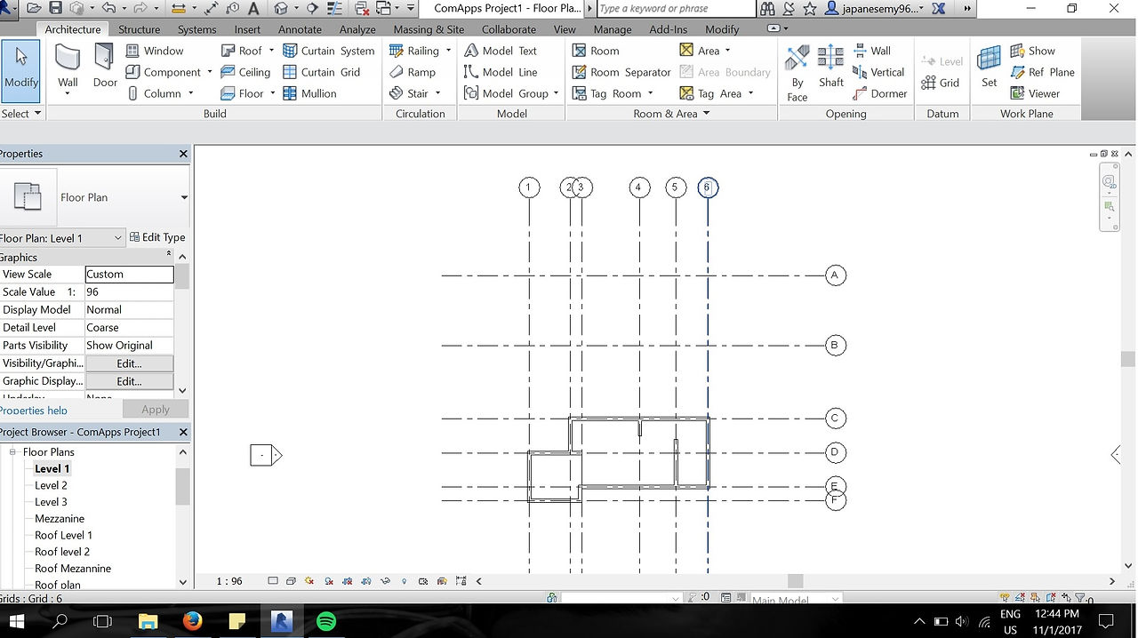Screen dimensions: 1138x638
Task: Choose the Ceiling tool
Action: [244, 72]
